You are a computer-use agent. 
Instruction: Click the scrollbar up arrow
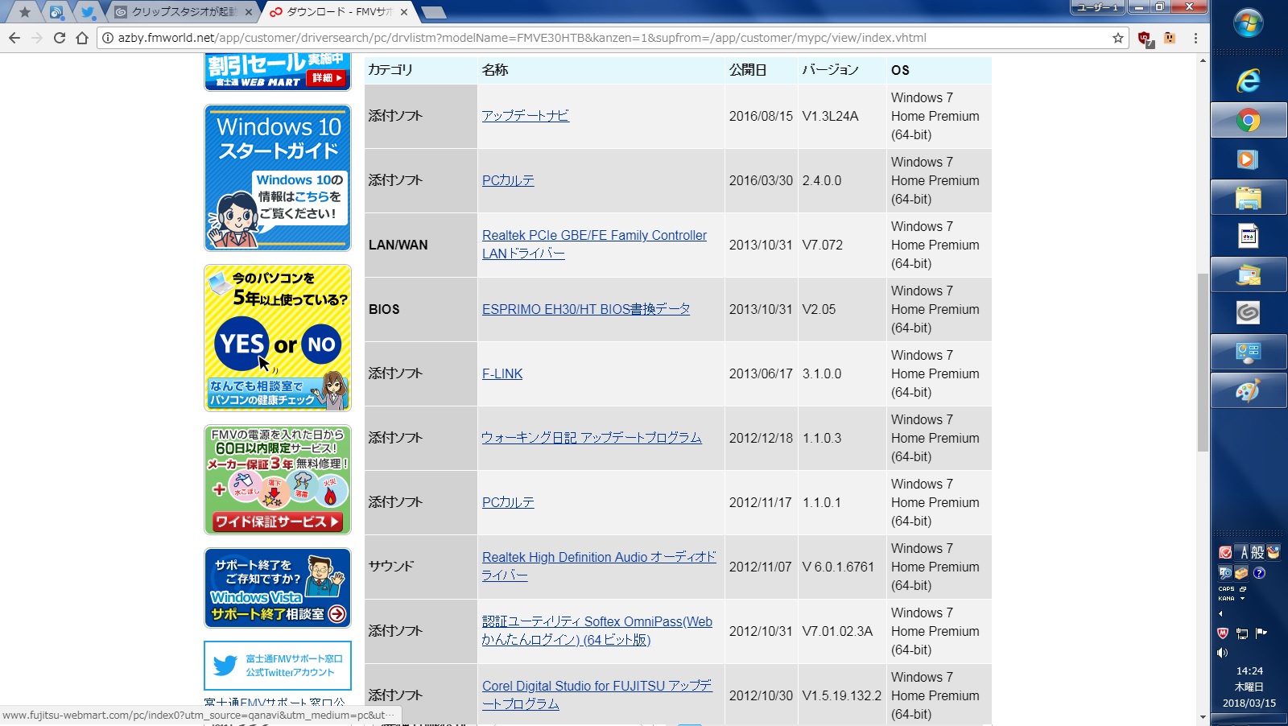point(1203,60)
